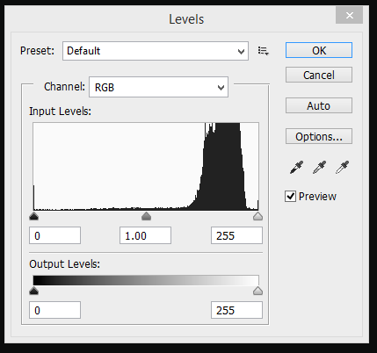377x353 pixels.
Task: Select the gray point eyedropper
Action: pos(319,168)
